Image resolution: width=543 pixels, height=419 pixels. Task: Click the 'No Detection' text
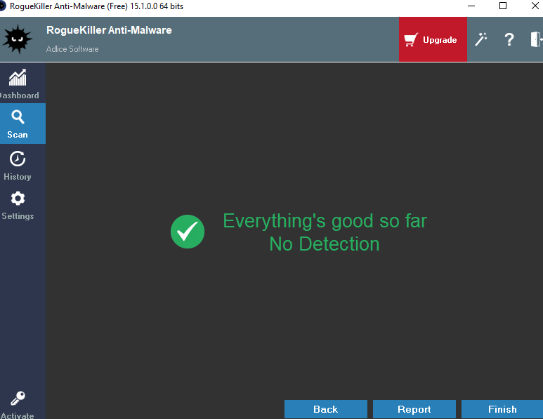[x=325, y=244]
